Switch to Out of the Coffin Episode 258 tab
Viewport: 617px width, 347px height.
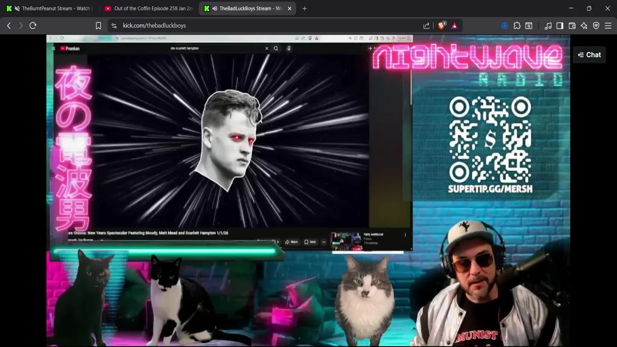148,8
